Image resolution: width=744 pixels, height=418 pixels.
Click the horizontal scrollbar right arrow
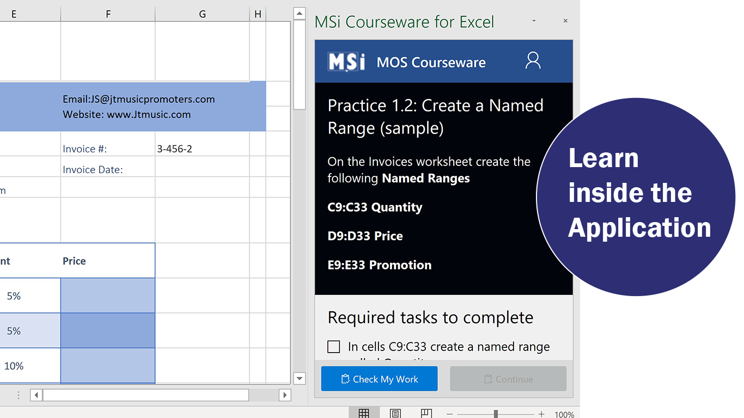click(x=284, y=395)
